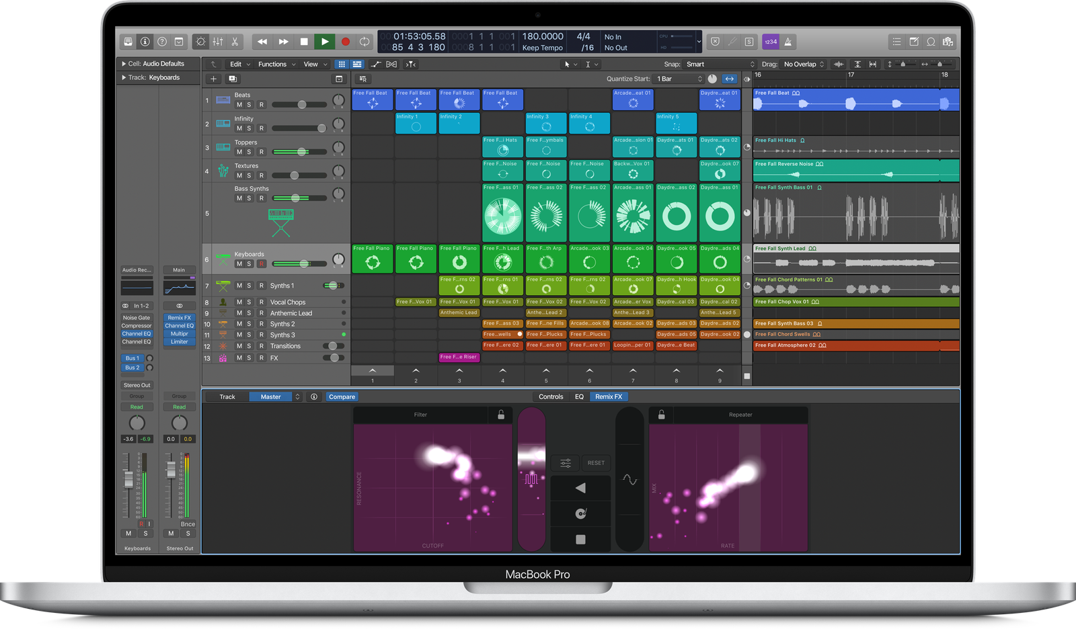1076x631 pixels.
Task: Toggle the Solo S button in control bar
Action: coord(749,42)
